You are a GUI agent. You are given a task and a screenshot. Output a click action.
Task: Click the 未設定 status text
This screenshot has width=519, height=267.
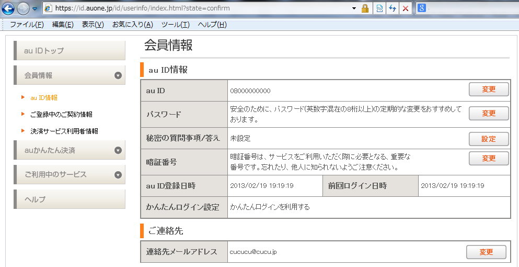point(240,138)
